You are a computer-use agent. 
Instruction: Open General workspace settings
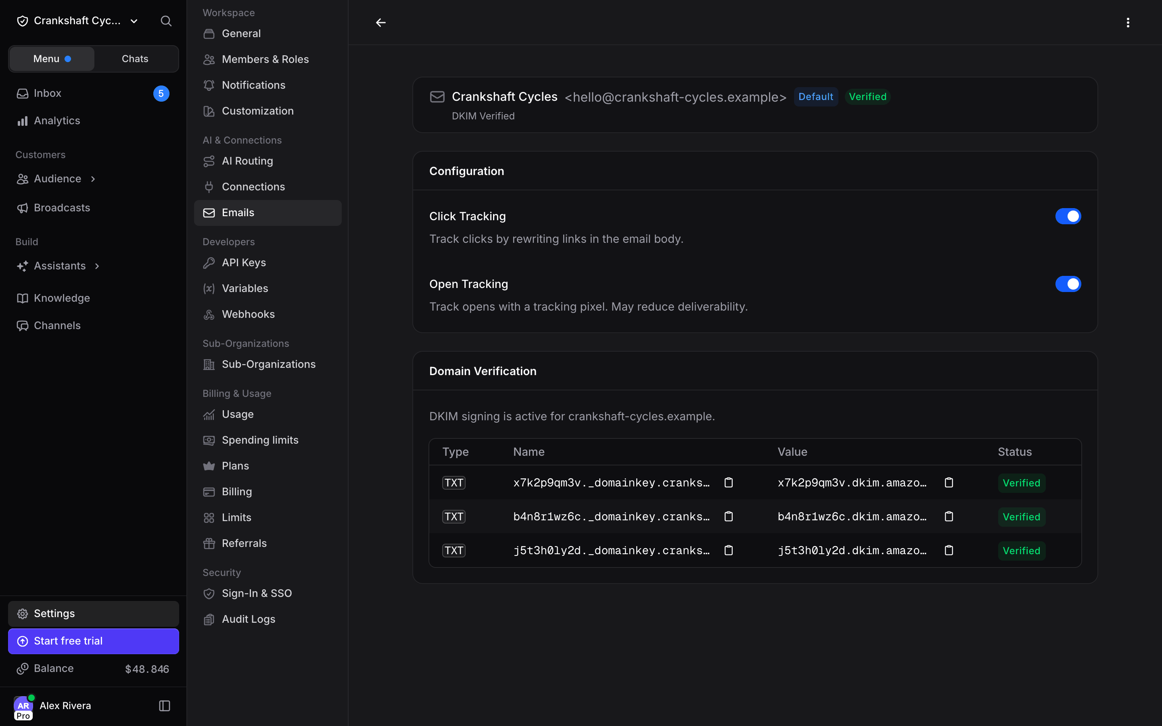click(x=268, y=33)
